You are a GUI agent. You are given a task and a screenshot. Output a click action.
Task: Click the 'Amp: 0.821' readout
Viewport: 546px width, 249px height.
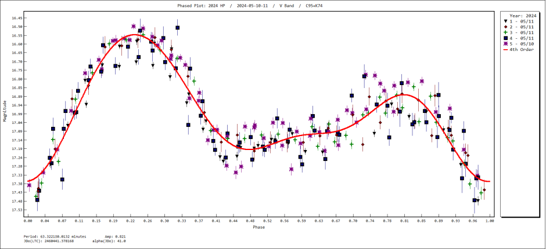click(x=117, y=236)
